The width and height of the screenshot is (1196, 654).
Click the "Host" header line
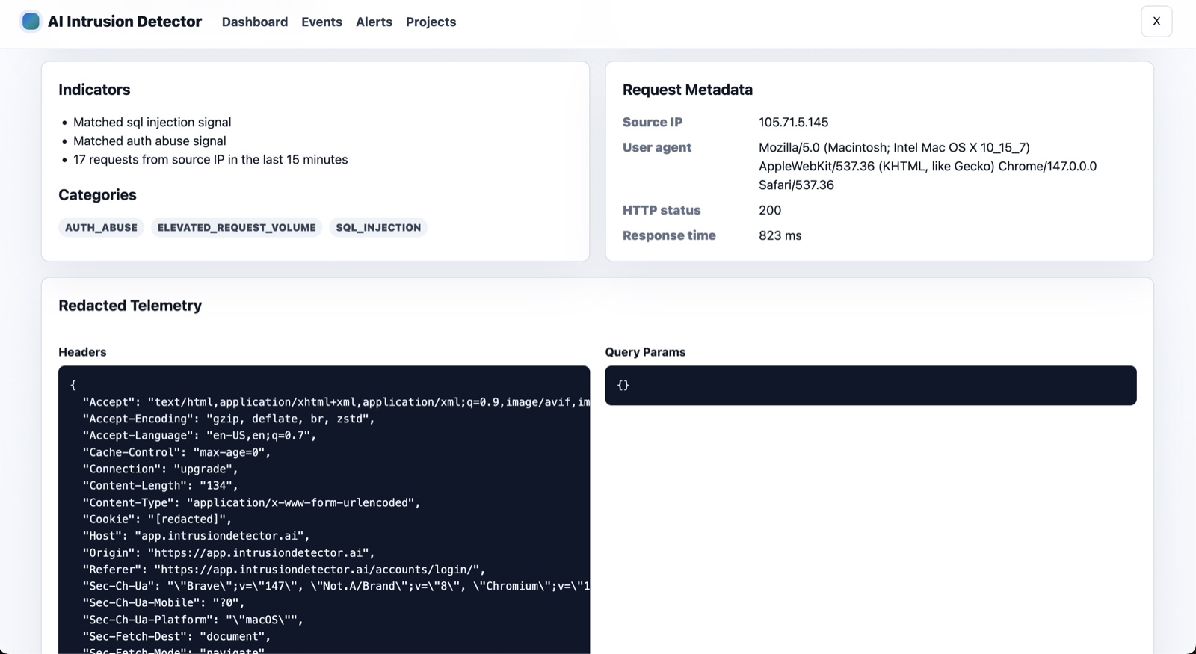coord(196,536)
